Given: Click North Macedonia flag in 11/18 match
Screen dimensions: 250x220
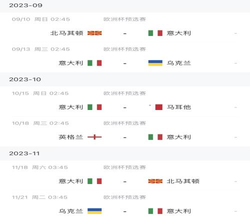Looking at the screenshot, I should 155,181.
